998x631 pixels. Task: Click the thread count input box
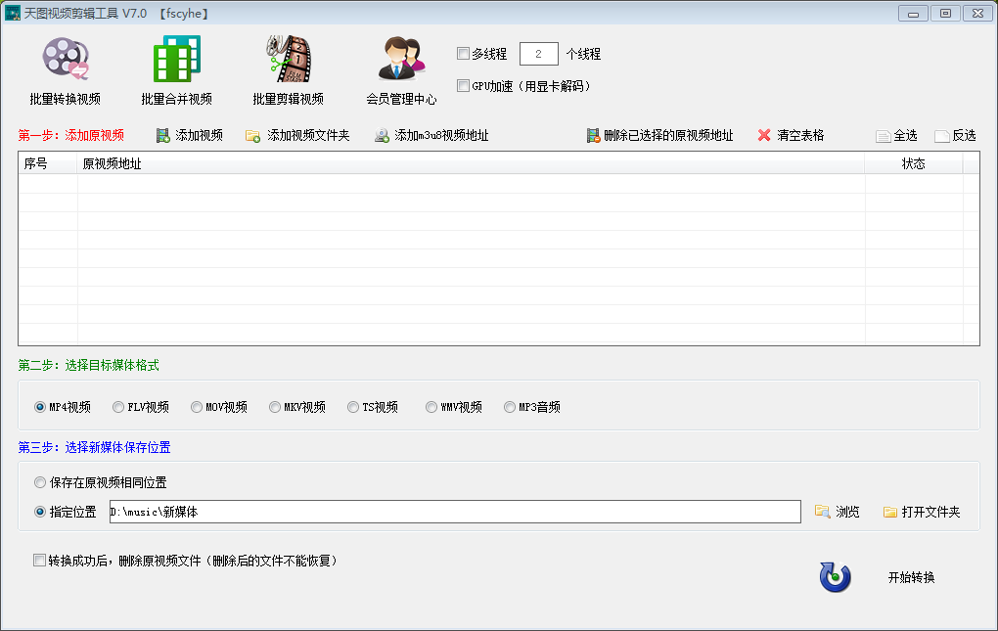(x=539, y=54)
